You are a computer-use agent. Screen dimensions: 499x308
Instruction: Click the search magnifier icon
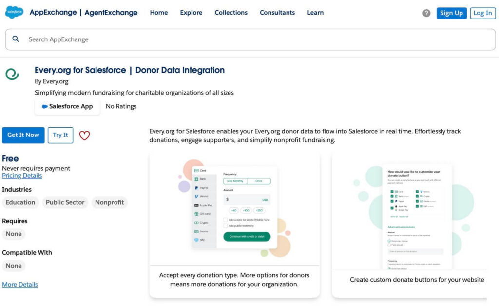[15, 39]
